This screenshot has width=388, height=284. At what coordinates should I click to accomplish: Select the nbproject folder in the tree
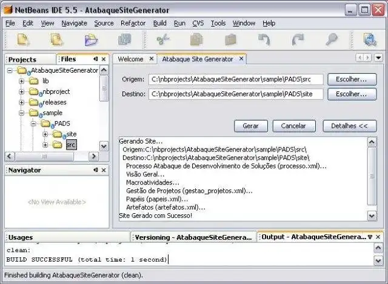[x=56, y=91]
